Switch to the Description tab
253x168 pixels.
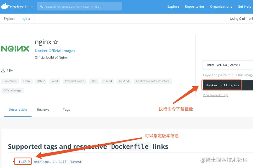(18, 109)
